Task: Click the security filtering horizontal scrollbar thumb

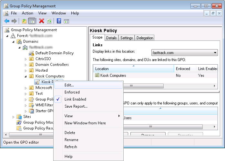Action: 163,127
